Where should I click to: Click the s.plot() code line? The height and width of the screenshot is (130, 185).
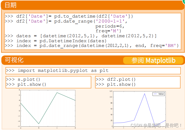tap(23, 79)
